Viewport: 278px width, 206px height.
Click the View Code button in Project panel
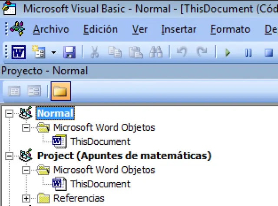pos(15,91)
